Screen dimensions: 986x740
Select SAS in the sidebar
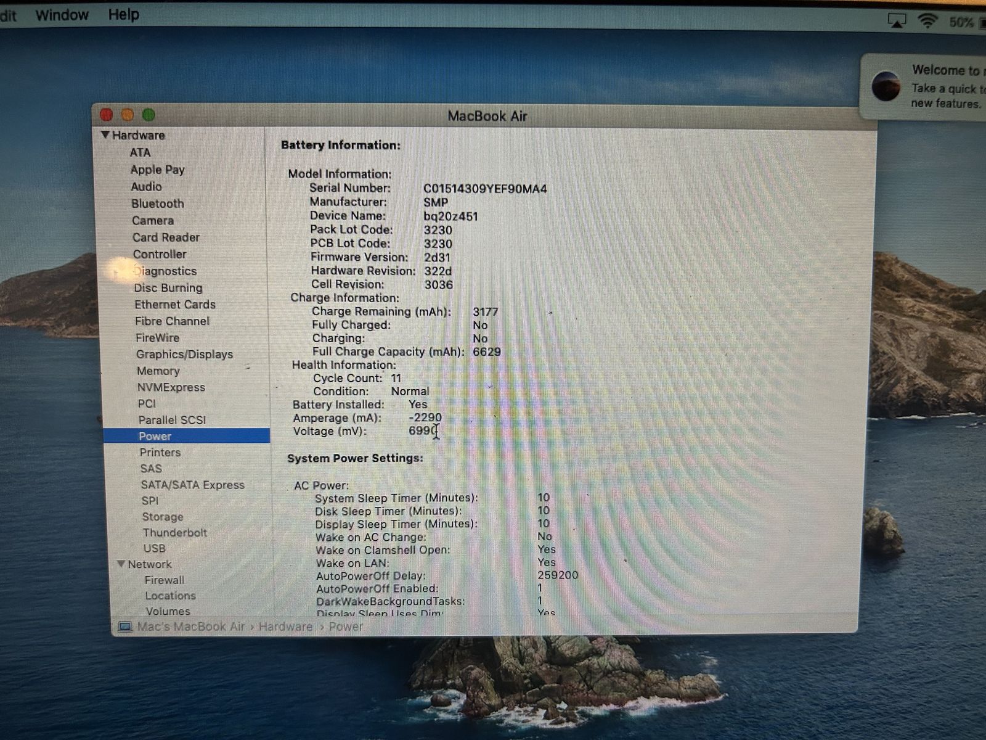(x=151, y=468)
